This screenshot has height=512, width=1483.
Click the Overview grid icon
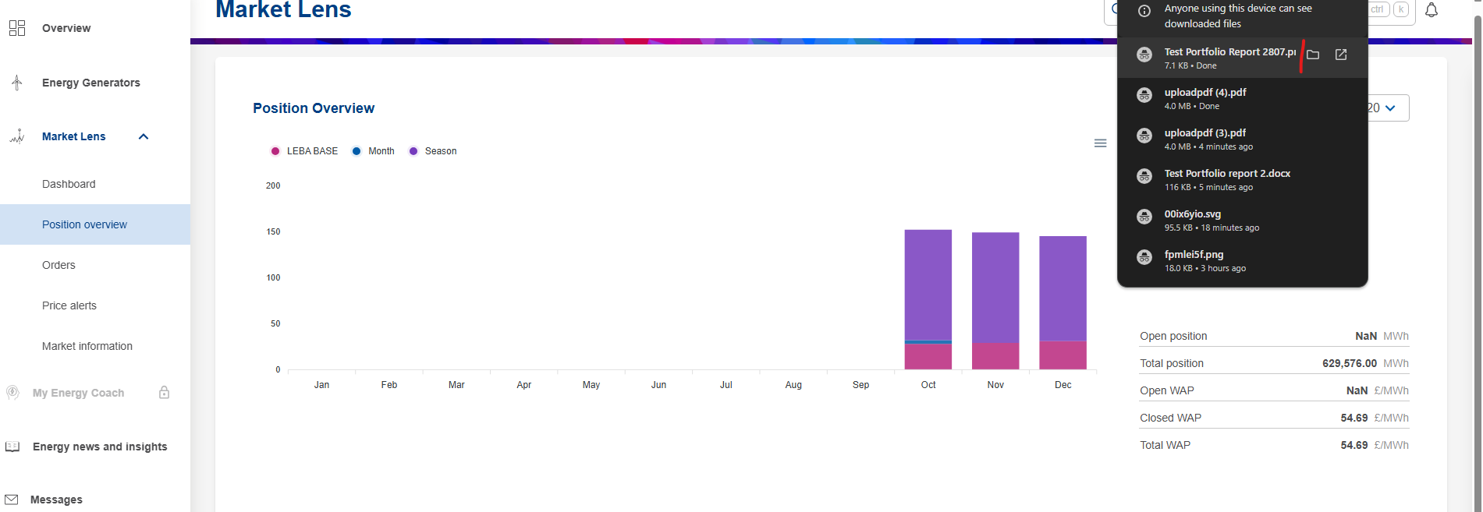[x=17, y=28]
